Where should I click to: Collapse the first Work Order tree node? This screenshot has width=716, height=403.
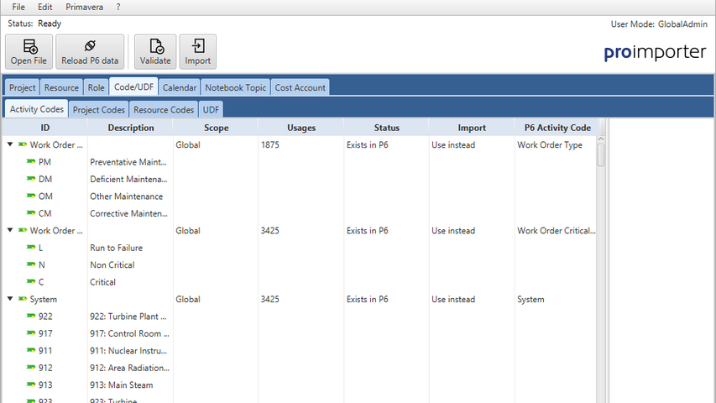(10, 144)
